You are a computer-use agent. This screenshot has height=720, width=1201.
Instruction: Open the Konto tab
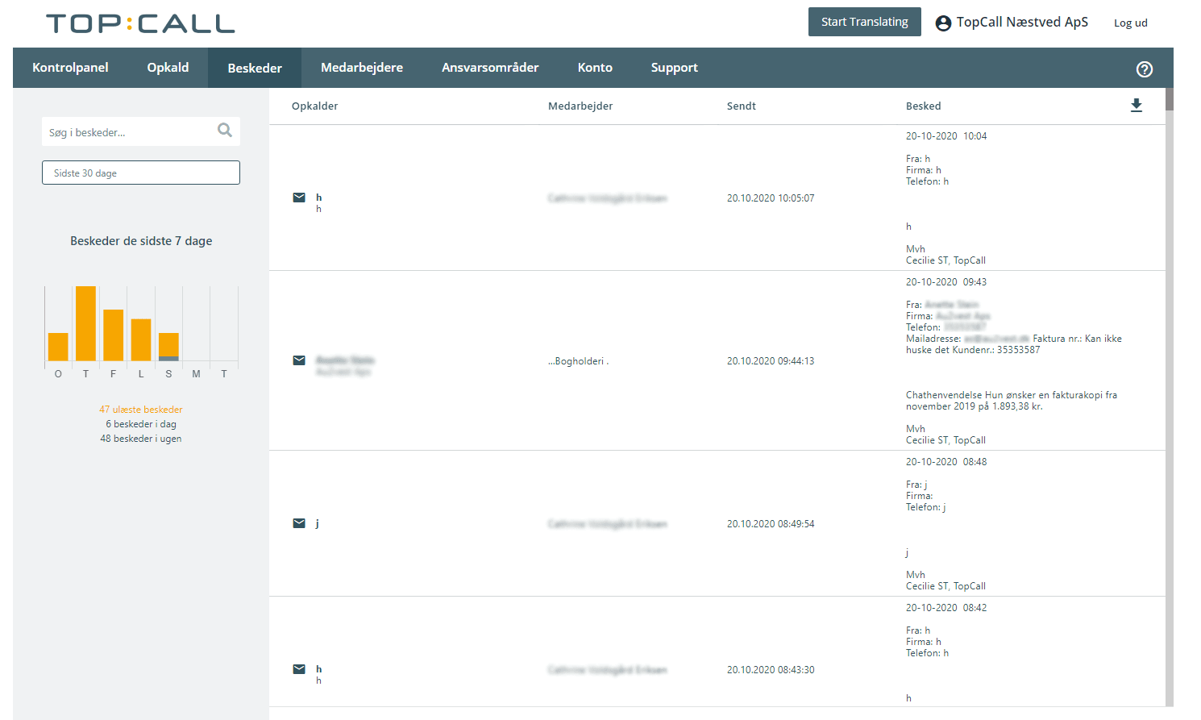coord(595,68)
